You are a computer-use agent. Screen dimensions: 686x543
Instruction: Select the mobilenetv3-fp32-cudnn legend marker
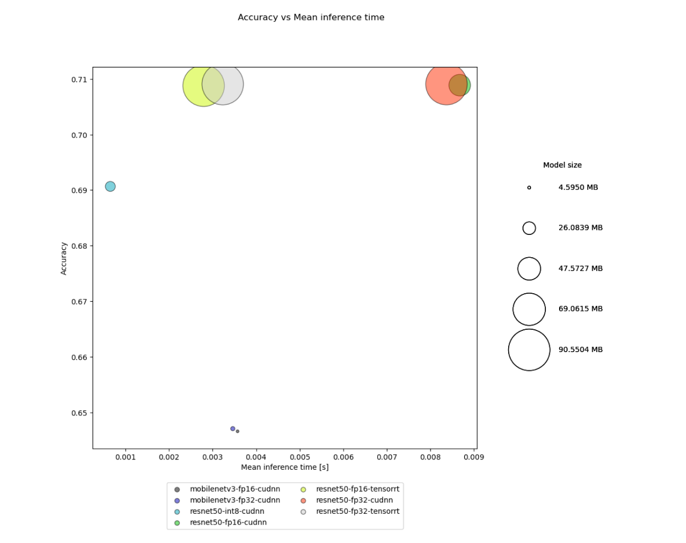(177, 500)
